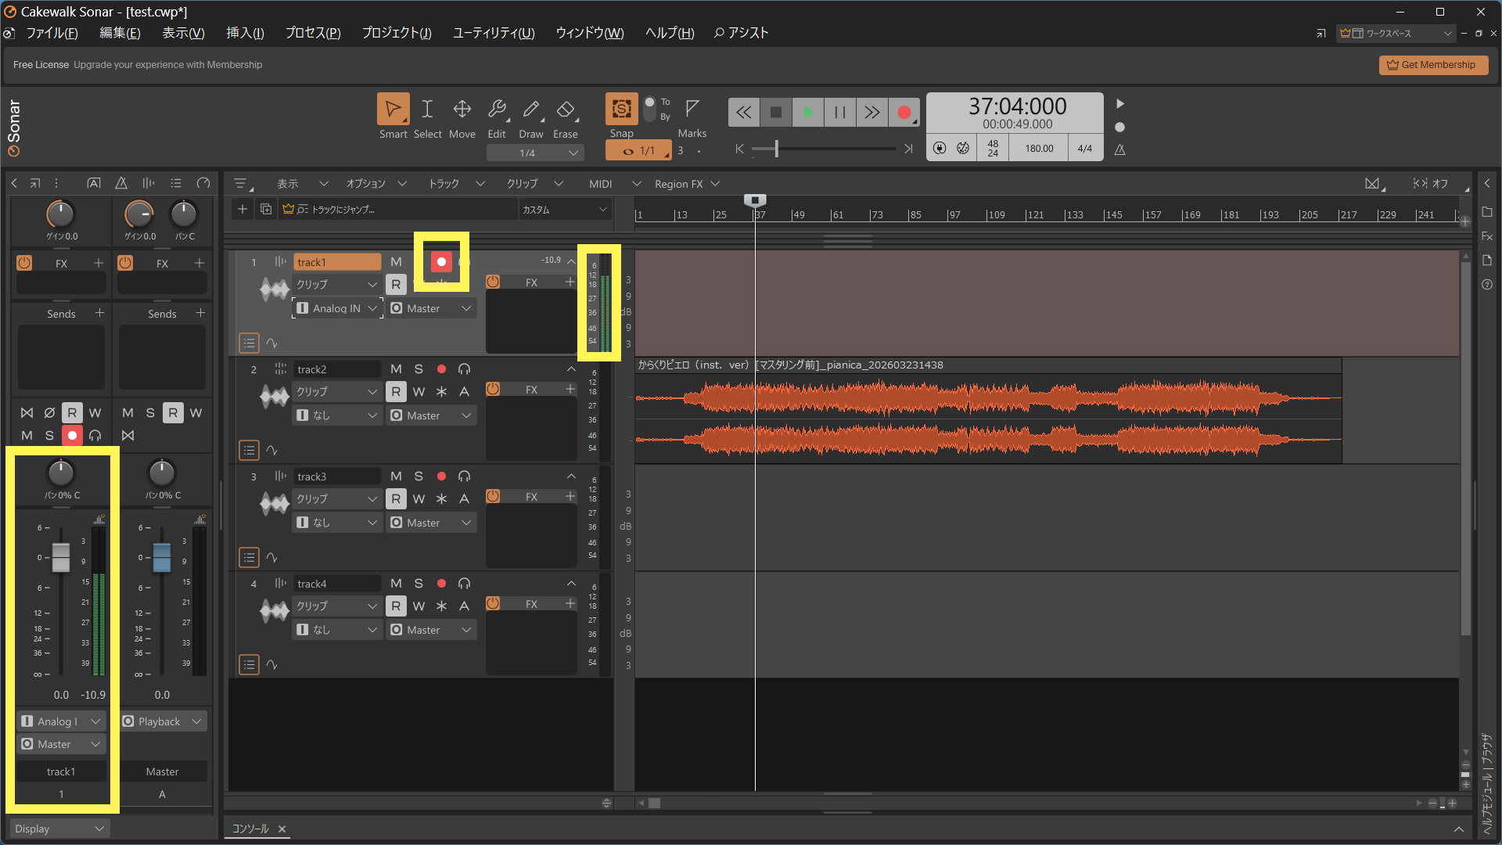Expand the track view 表示 menu
The width and height of the screenshot is (1502, 845).
pyautogui.click(x=302, y=184)
